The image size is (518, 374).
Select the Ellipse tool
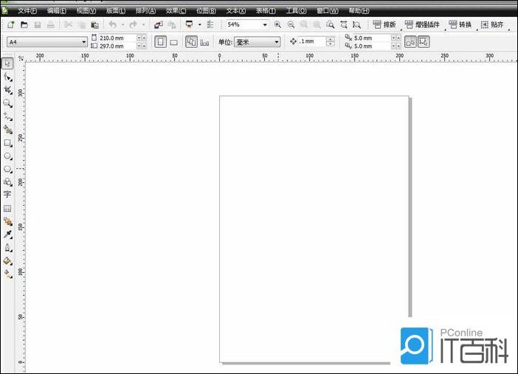click(7, 156)
